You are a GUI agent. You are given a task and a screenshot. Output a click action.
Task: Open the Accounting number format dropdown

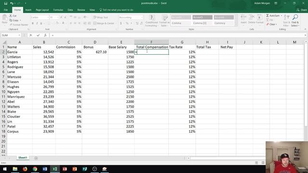click(x=142, y=17)
